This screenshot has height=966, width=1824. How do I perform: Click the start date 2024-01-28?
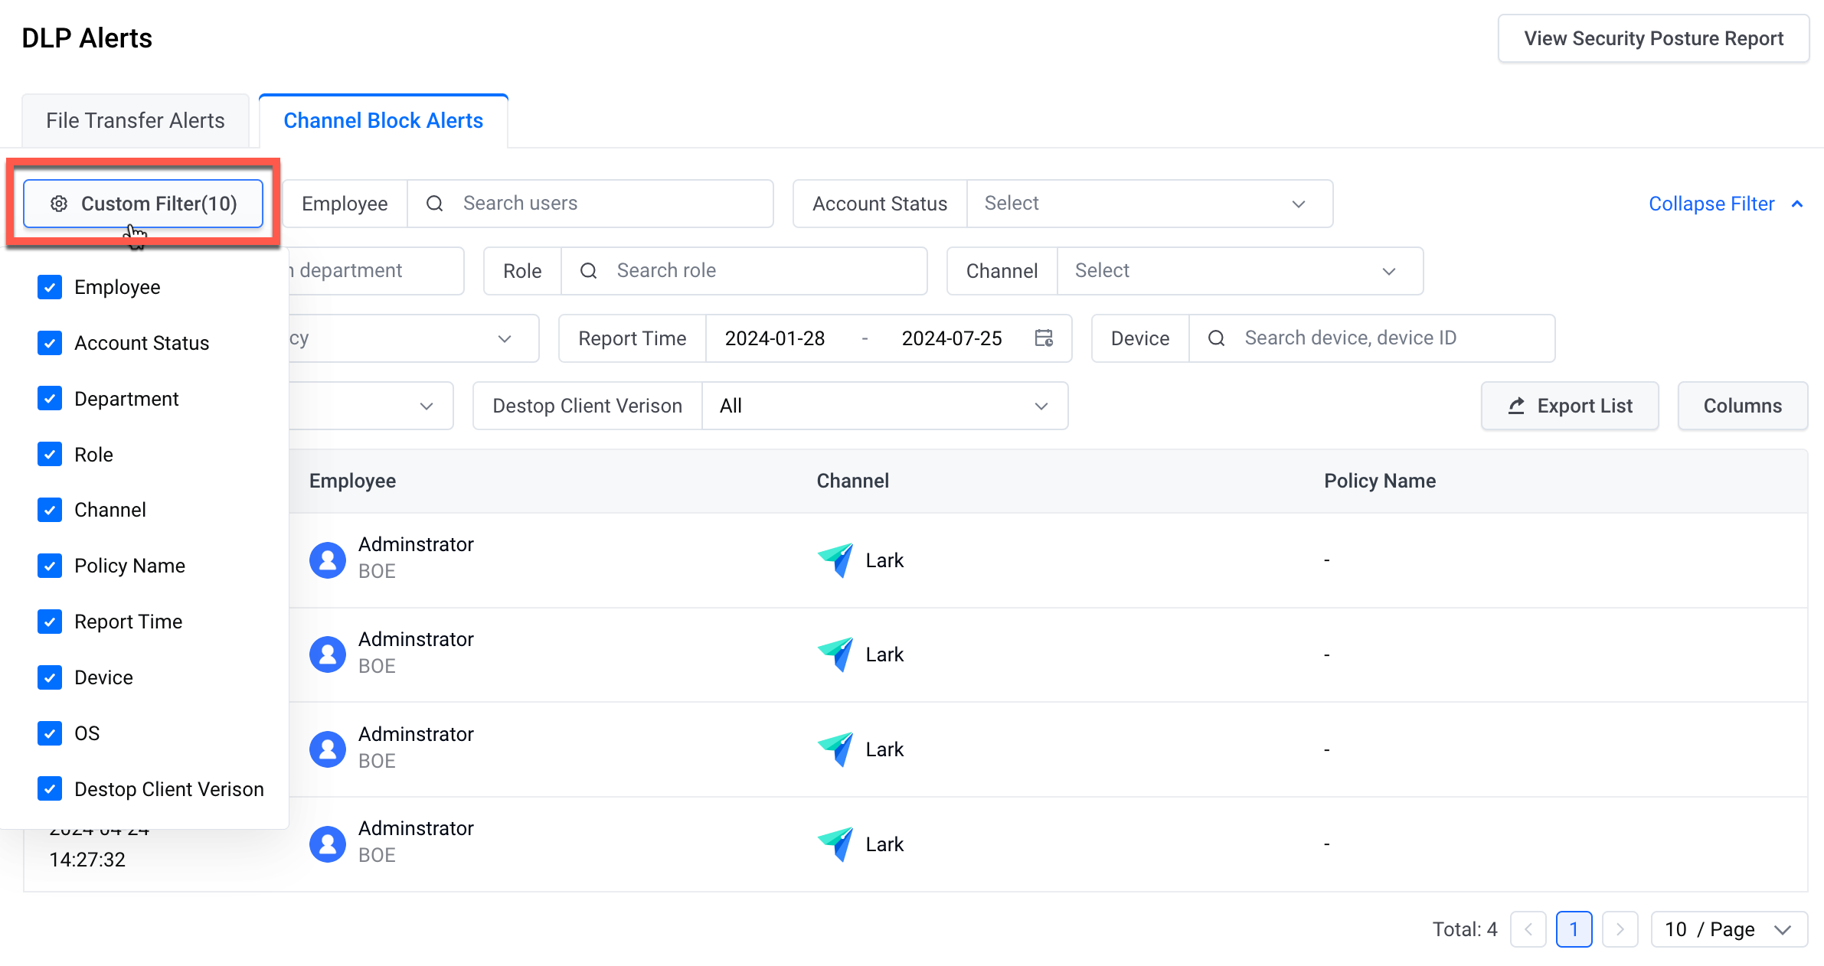click(x=775, y=338)
